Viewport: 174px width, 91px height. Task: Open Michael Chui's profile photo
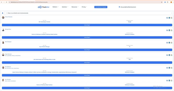pyautogui.click(x=3, y=30)
